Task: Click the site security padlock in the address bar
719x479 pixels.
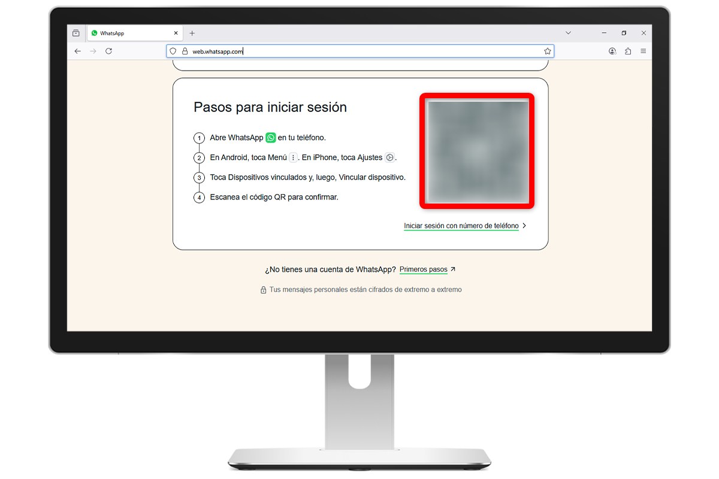Action: (x=185, y=51)
